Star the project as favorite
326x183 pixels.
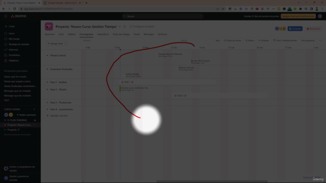(x=124, y=26)
